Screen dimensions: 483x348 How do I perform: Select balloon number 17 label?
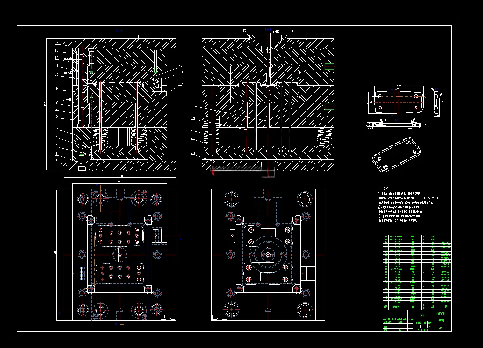181,66
